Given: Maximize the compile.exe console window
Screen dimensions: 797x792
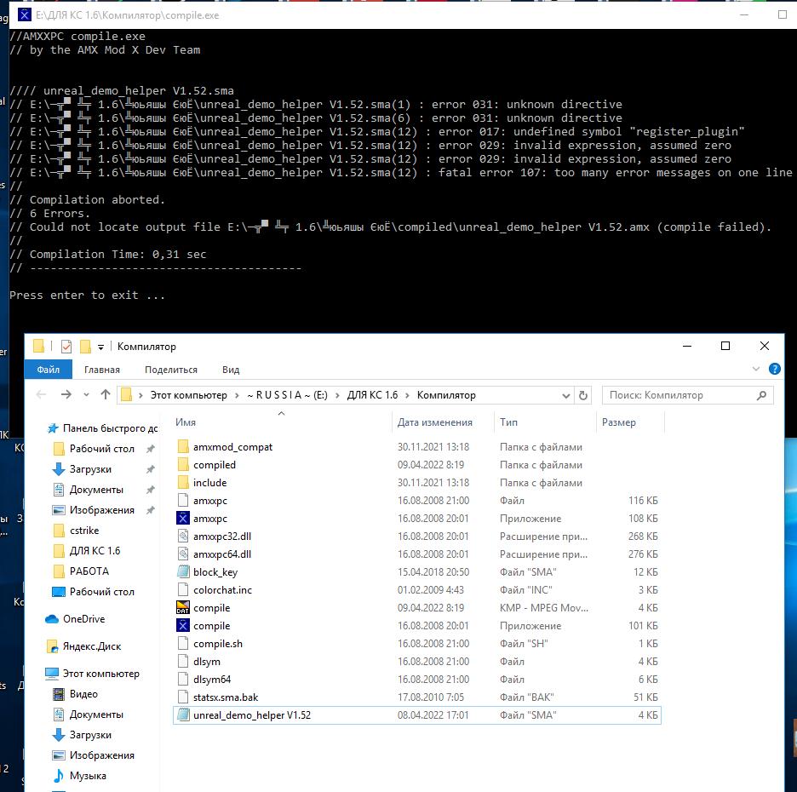Looking at the screenshot, I should 783,14.
